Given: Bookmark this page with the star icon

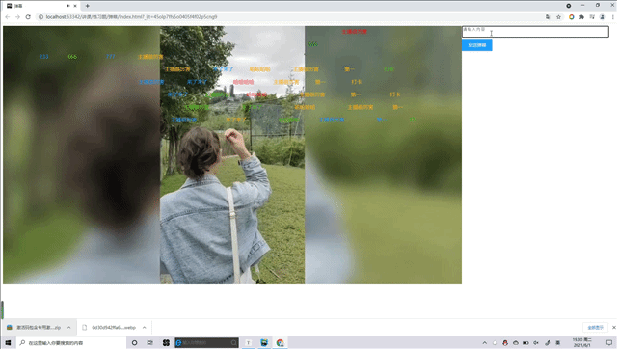Looking at the screenshot, I should (x=558, y=17).
